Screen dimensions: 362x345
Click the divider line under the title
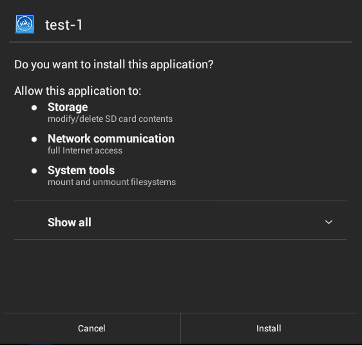coord(180,43)
